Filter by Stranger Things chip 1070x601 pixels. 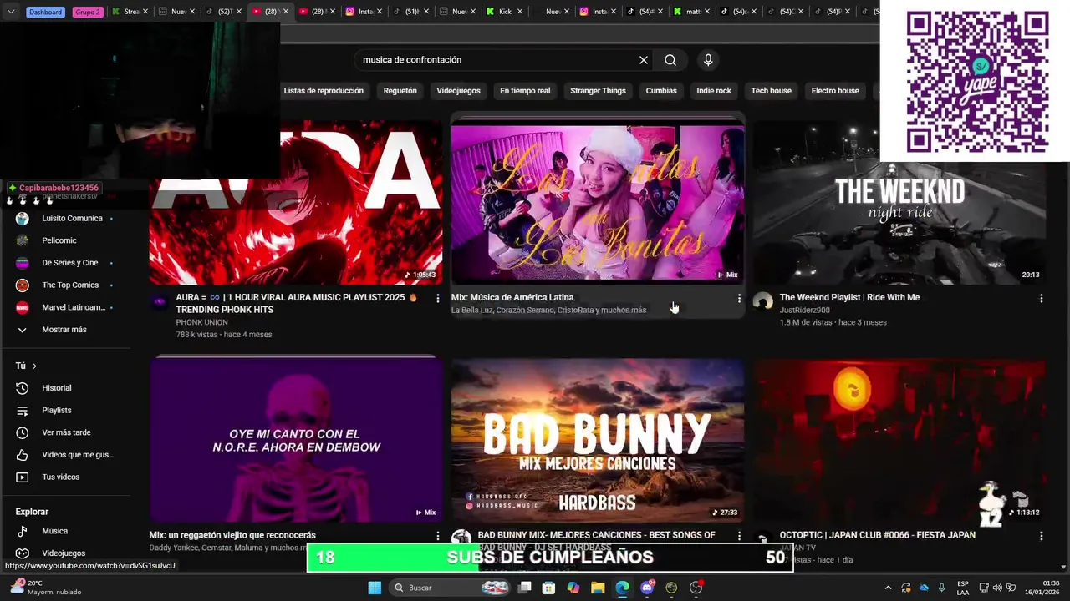click(598, 91)
